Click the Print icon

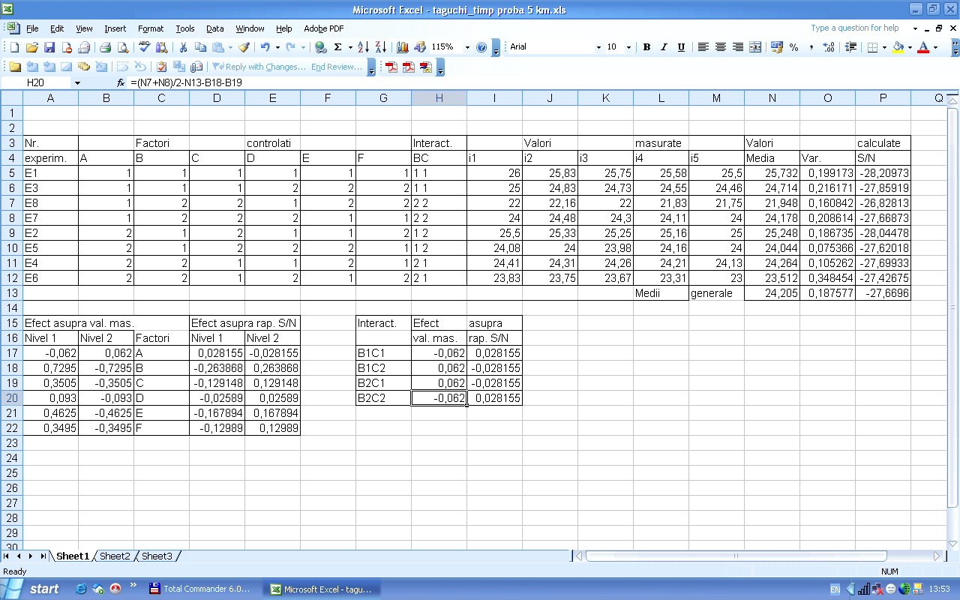pos(106,47)
